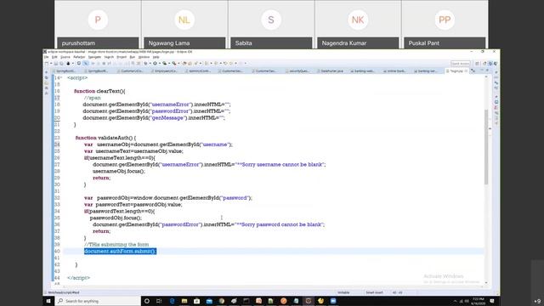Open dropdown arrow beside Debug icon
Image resolution: width=544 pixels, height=306 pixels.
(150, 64)
